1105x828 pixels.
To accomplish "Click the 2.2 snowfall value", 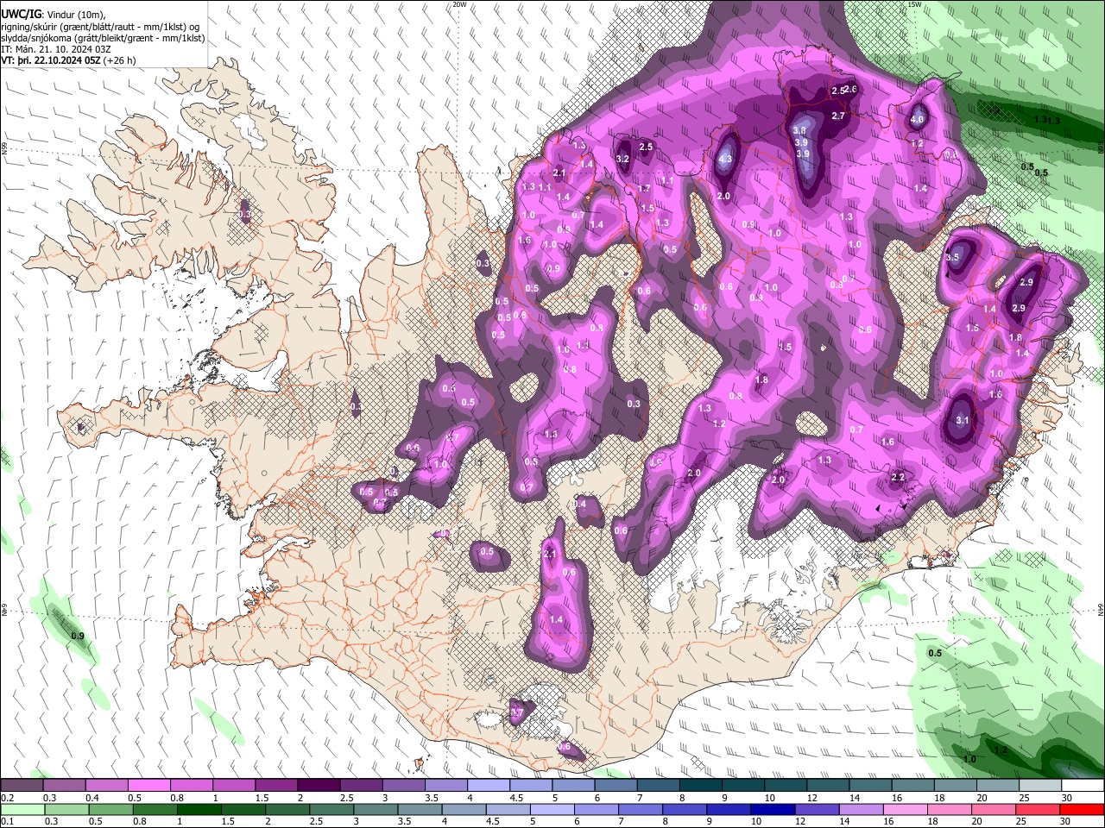I will click(898, 477).
